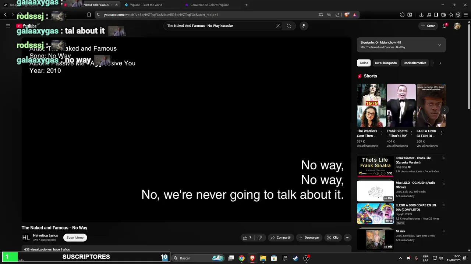471x264 pixels.
Task: Open options for The Warriors Cast short
Action: click(x=382, y=133)
